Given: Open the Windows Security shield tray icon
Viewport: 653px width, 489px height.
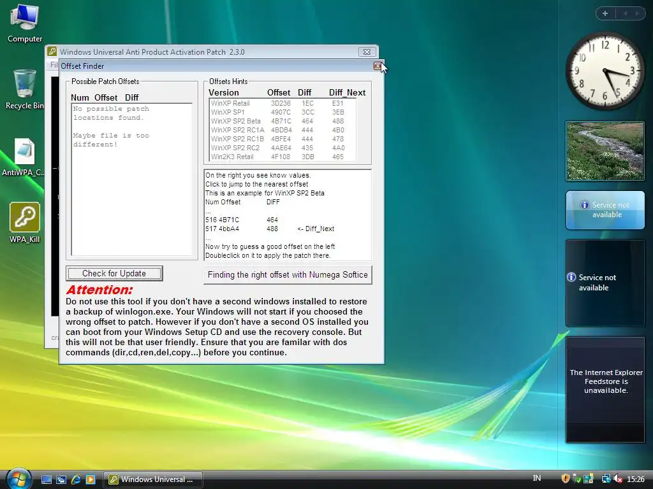Looking at the screenshot, I should point(565,479).
